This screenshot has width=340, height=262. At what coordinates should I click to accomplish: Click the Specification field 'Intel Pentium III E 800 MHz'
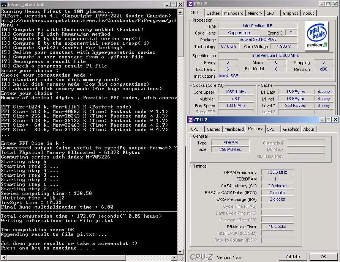pyautogui.click(x=275, y=55)
